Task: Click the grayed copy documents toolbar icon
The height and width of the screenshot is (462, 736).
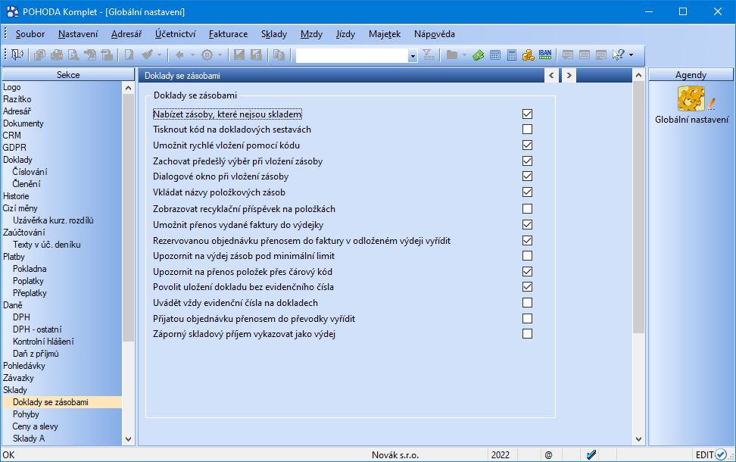Action: 40,55
